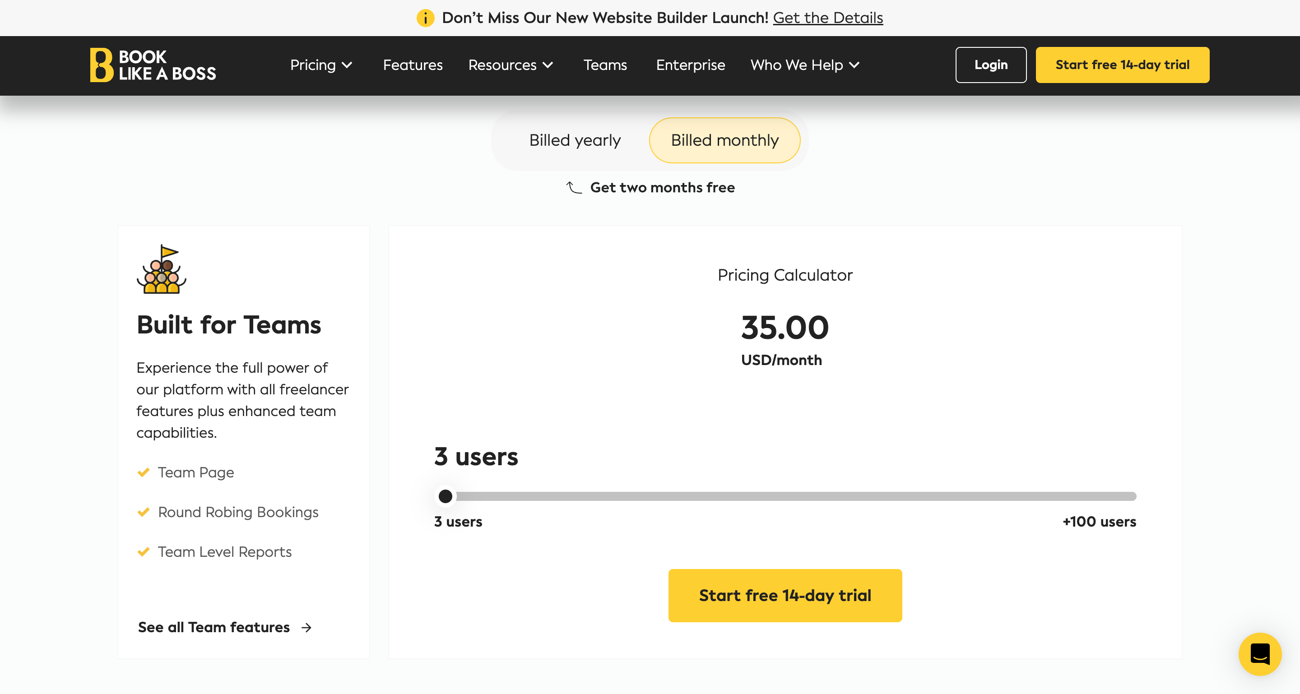Click the team flag illustration icon
This screenshot has width=1300, height=694.
(162, 269)
